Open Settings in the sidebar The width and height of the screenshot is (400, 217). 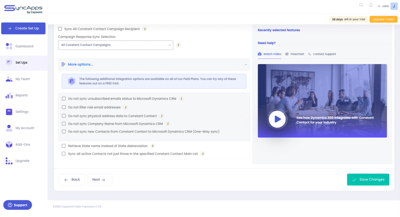point(22,112)
